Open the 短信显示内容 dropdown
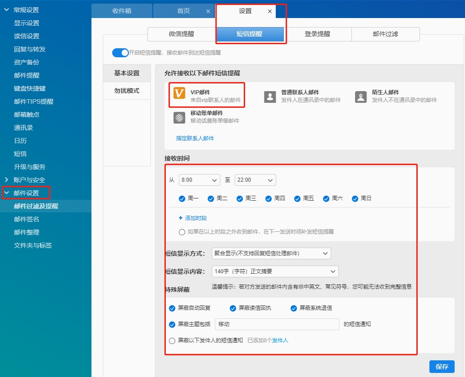This screenshot has width=465, height=377. pos(275,271)
